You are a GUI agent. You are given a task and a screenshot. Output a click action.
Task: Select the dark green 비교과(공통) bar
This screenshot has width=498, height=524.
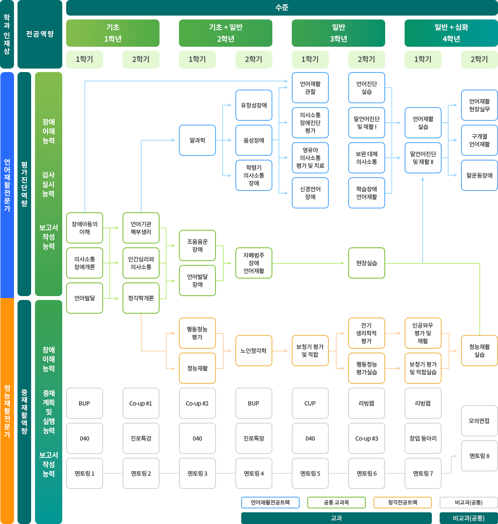click(x=468, y=518)
